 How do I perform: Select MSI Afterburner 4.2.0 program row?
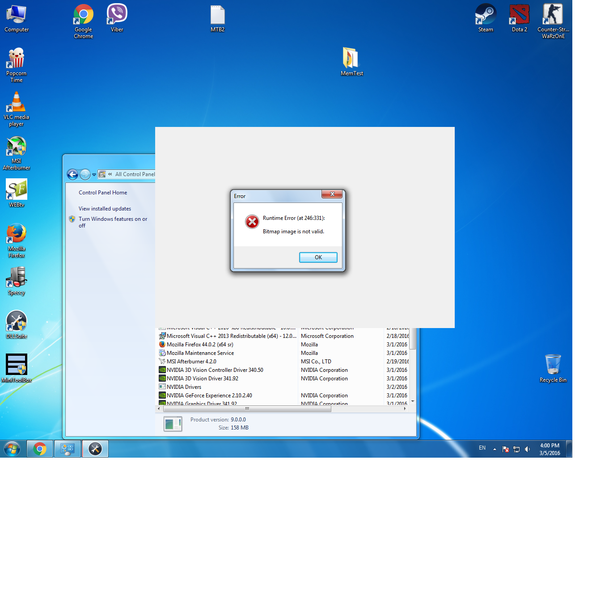283,362
